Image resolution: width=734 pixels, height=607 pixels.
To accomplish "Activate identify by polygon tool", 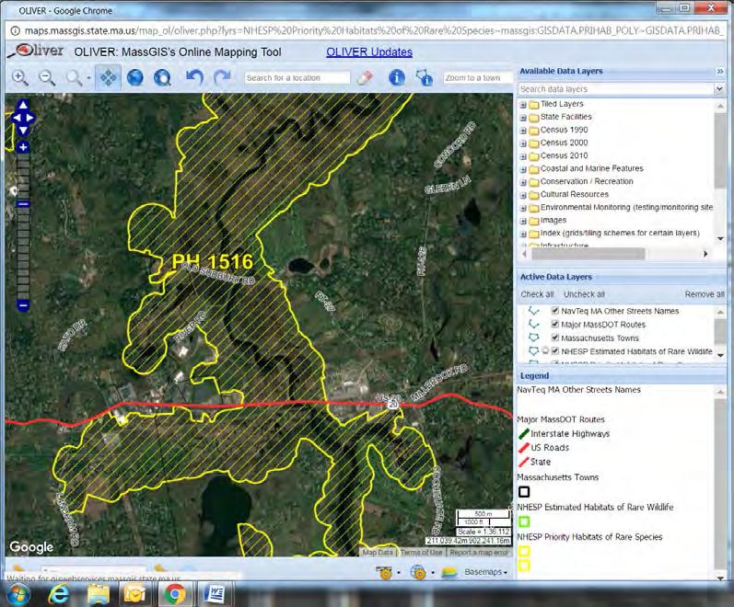I will (x=424, y=77).
